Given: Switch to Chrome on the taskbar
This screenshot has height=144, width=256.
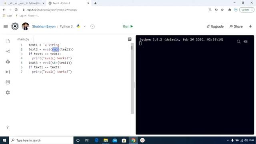Looking at the screenshot, I should tap(133, 140).
